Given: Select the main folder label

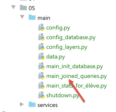Looking at the screenshot, I should pyautogui.click(x=44, y=18).
